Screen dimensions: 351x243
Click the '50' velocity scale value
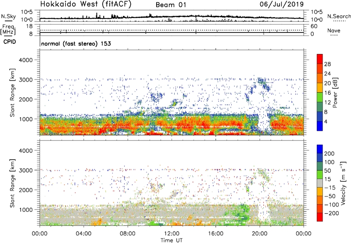[327, 171]
